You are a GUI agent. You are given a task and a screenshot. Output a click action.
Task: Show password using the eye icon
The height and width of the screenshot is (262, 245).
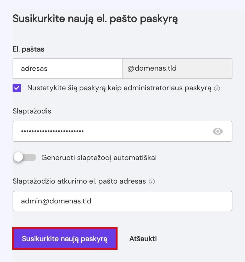(x=218, y=131)
